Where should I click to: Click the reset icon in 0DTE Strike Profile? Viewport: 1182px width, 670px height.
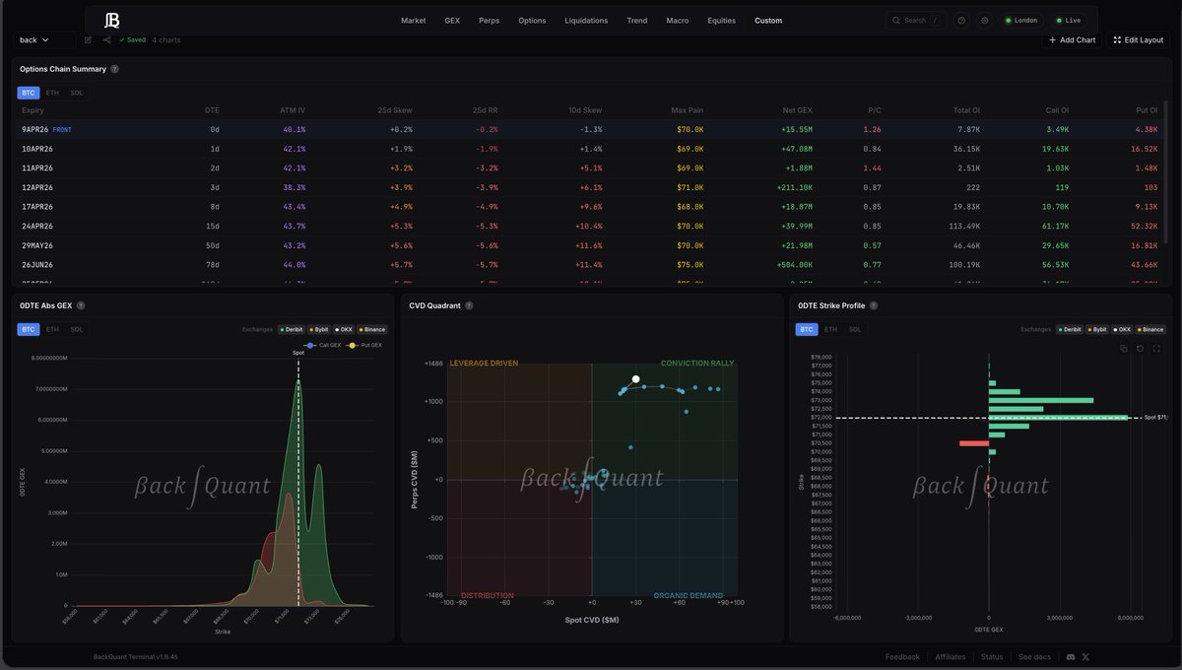(1140, 348)
